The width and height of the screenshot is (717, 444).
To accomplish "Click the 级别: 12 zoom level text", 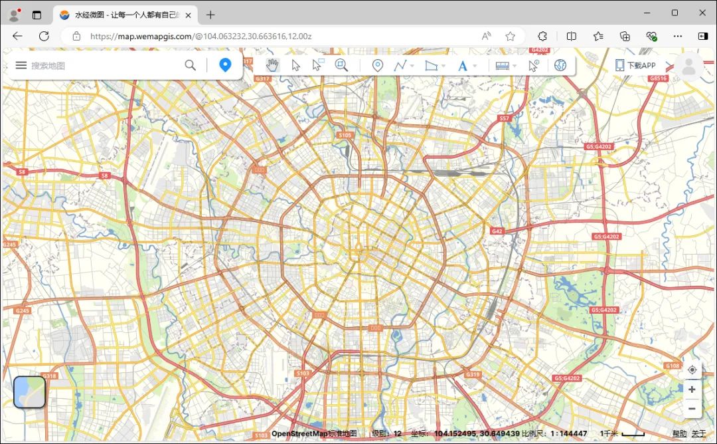I will coord(387,433).
